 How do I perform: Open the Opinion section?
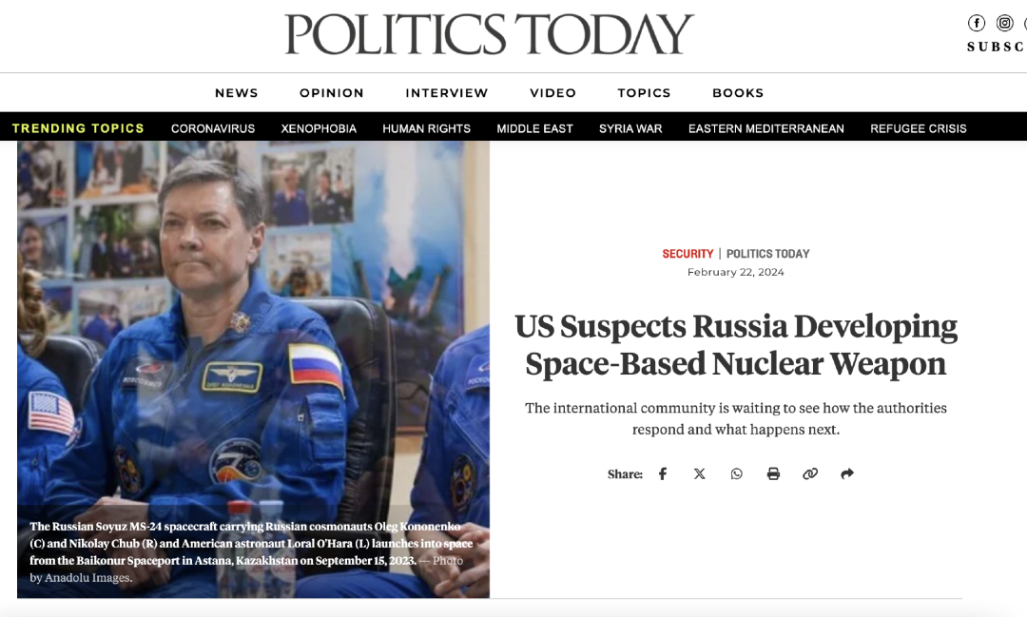(332, 93)
